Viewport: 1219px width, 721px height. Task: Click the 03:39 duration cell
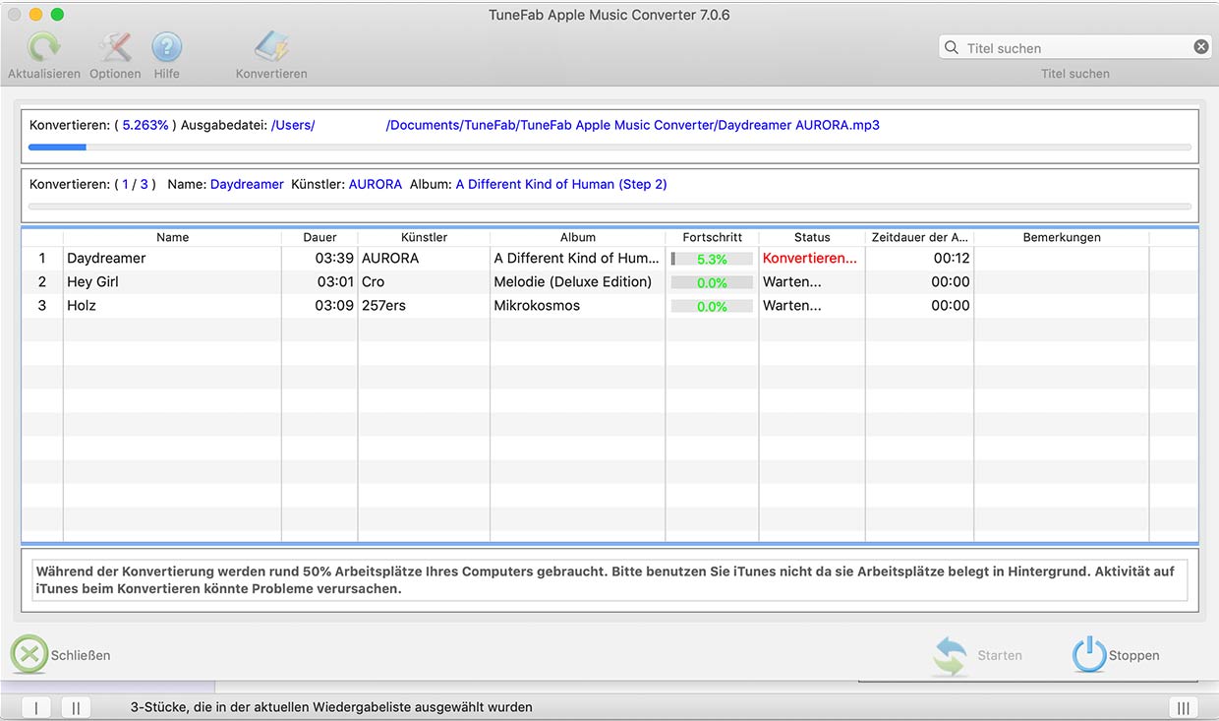coord(335,258)
